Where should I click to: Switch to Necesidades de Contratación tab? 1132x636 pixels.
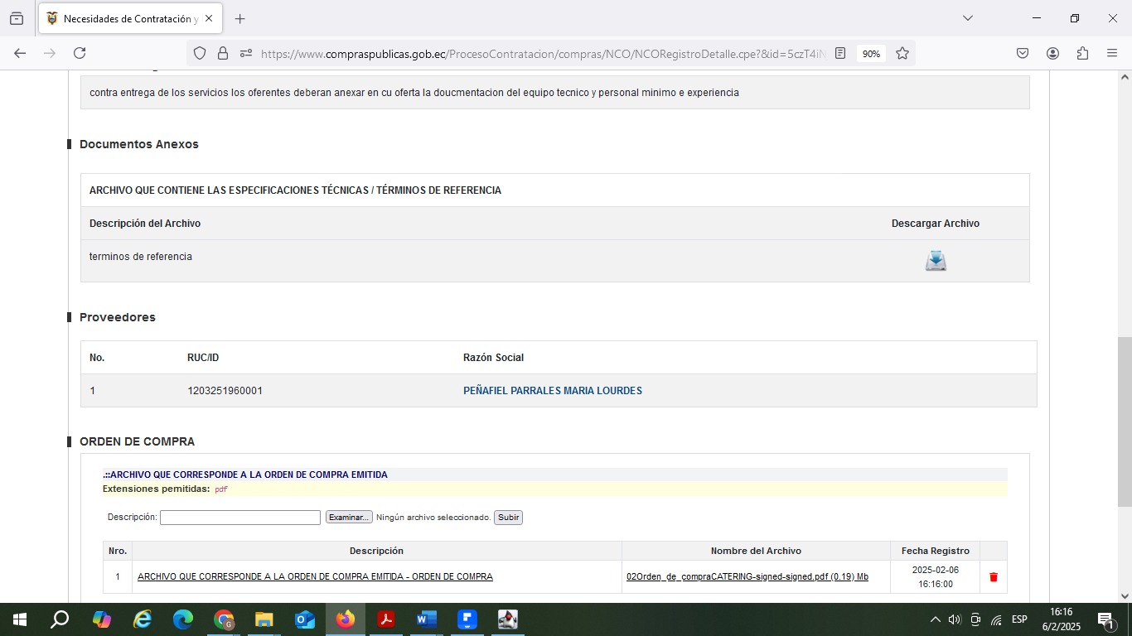click(124, 18)
